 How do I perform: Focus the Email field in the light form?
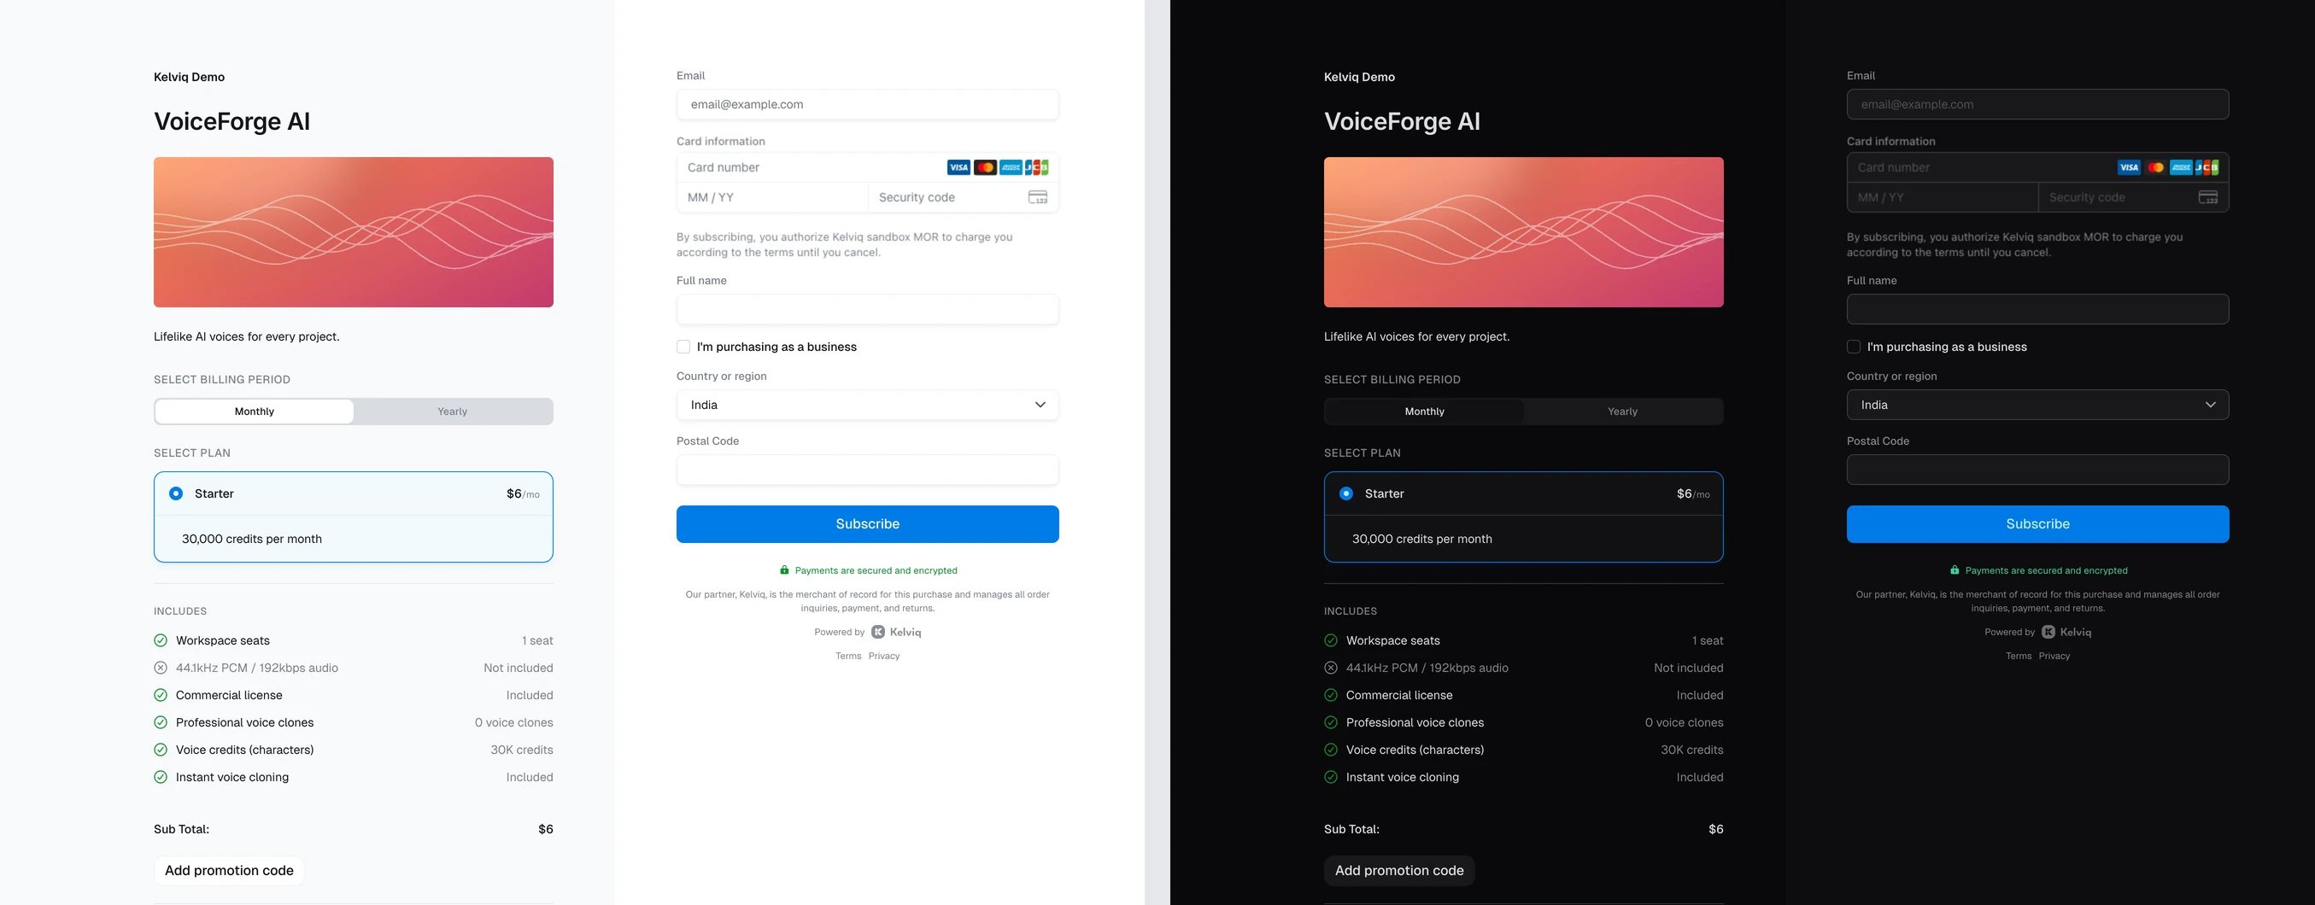[867, 104]
